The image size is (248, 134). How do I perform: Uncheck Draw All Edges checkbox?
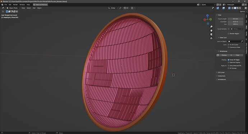[x=229, y=60]
